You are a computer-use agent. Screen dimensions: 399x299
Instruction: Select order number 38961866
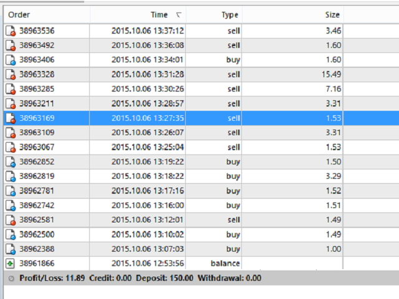click(37, 263)
